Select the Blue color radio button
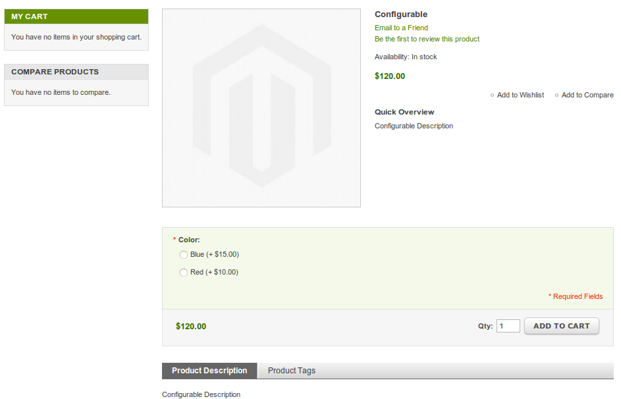This screenshot has height=399, width=621. click(183, 255)
